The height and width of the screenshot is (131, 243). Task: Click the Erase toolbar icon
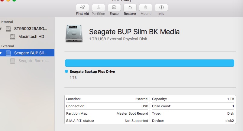click(114, 8)
